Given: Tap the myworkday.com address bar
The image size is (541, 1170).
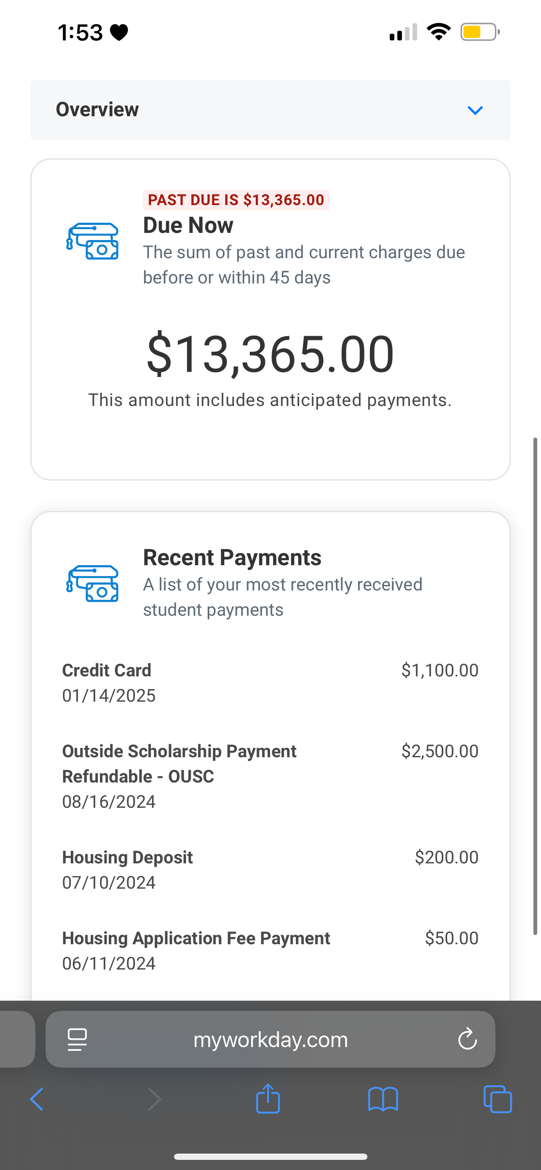Looking at the screenshot, I should point(270,1039).
